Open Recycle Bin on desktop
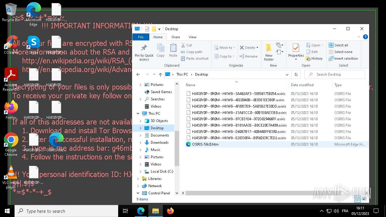This screenshot has height=217, width=386. point(11,13)
